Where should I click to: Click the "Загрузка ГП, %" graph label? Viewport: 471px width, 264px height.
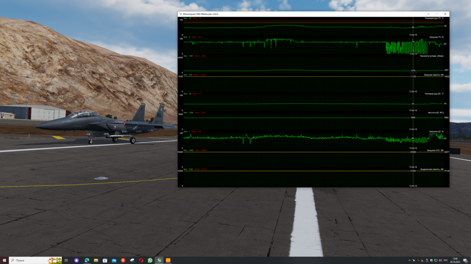pos(436,37)
